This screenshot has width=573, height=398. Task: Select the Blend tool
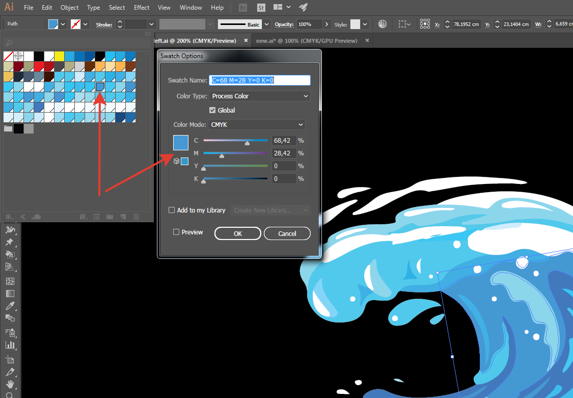click(10, 319)
